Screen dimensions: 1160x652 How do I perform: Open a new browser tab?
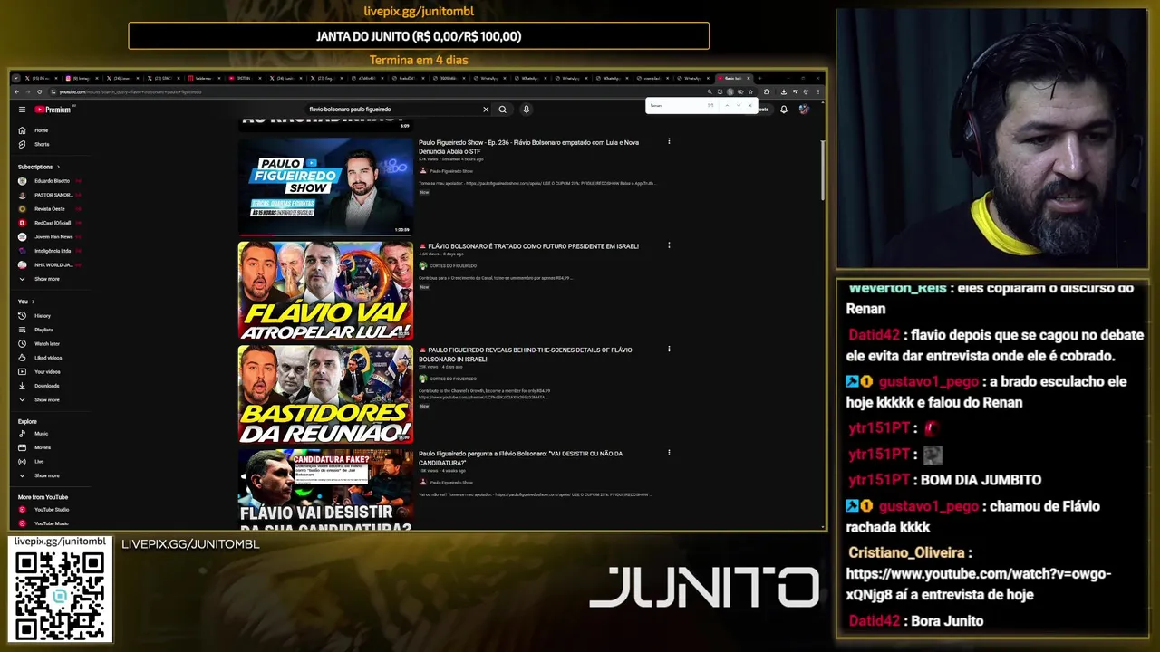pos(760,78)
